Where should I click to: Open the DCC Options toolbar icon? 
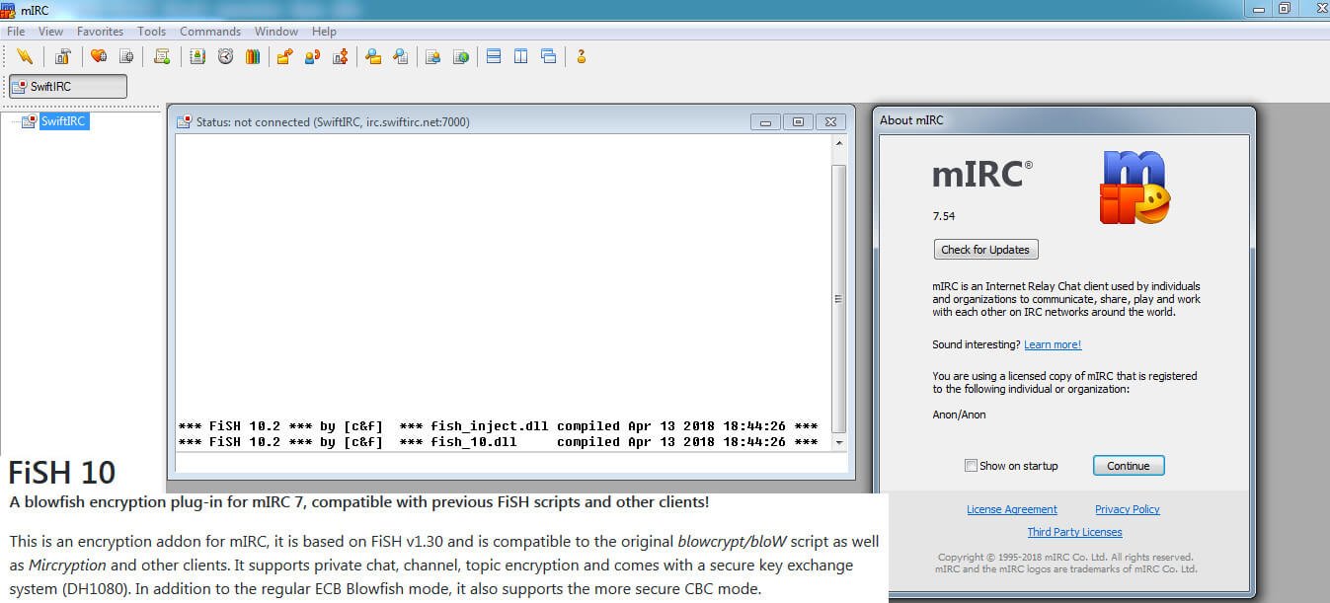340,56
